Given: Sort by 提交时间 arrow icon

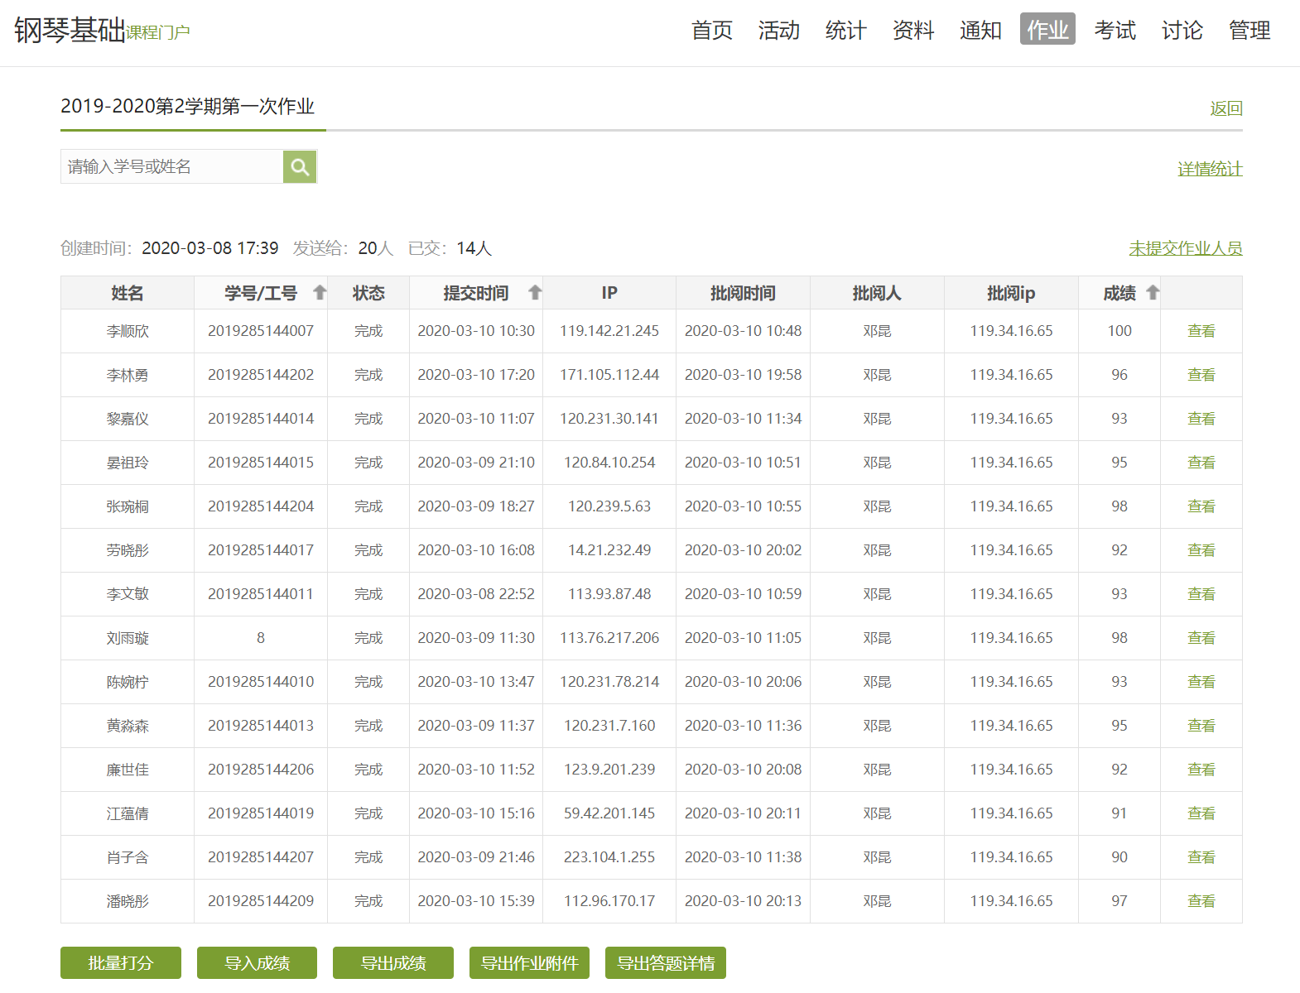Looking at the screenshot, I should point(535,292).
